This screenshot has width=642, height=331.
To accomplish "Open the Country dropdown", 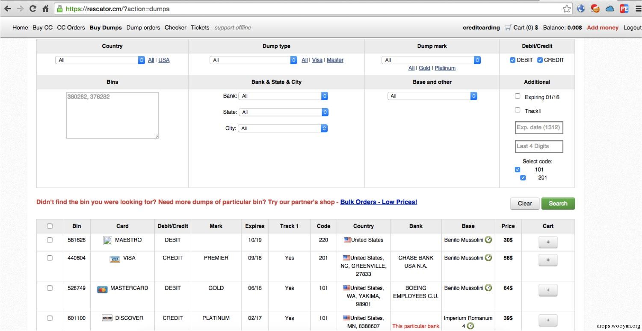I will tap(100, 60).
